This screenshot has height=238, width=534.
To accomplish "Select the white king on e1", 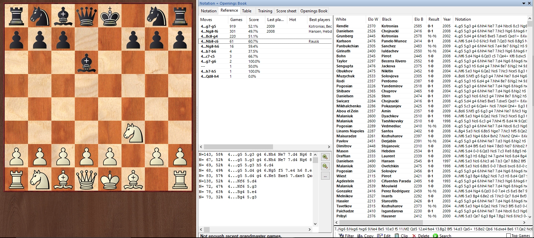I will (110, 179).
